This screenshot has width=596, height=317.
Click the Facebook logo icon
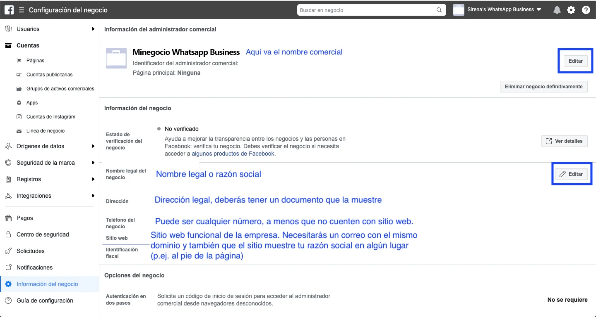point(9,10)
